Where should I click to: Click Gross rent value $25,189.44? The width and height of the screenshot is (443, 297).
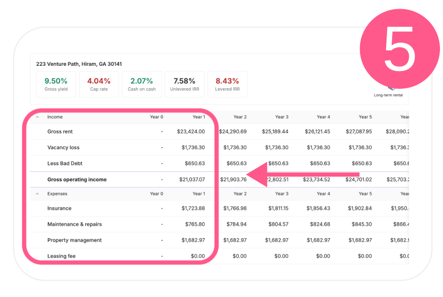[x=275, y=132]
